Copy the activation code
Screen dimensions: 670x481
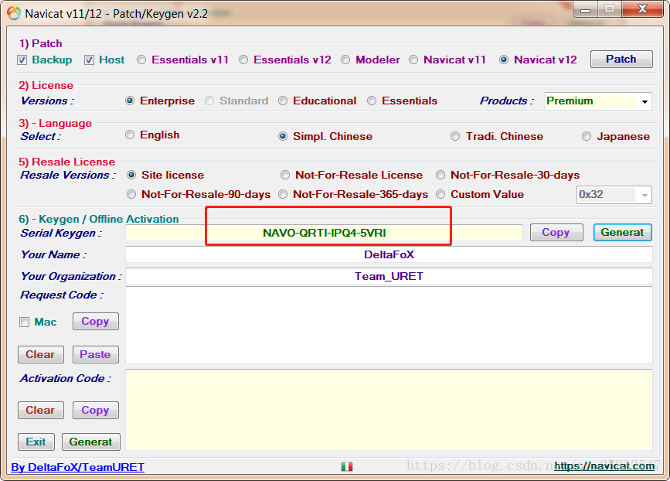click(96, 410)
